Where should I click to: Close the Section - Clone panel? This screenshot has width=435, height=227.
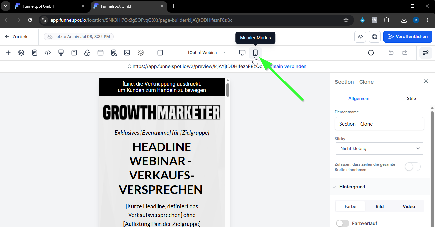click(x=426, y=81)
